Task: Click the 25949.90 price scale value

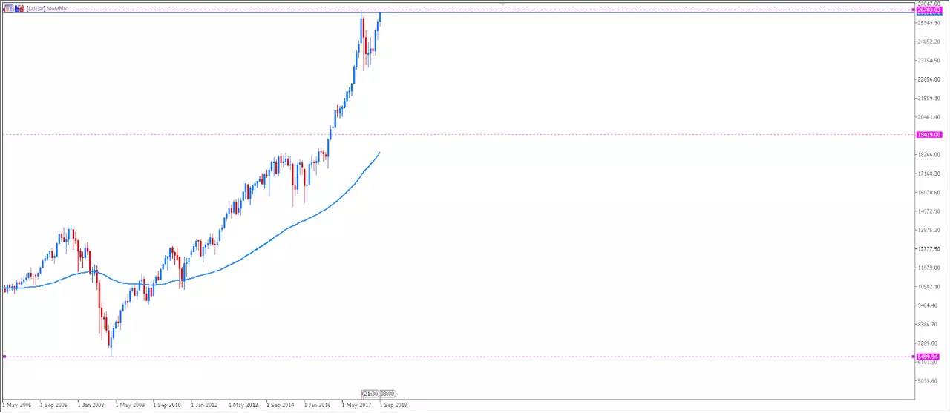Action: point(929,23)
